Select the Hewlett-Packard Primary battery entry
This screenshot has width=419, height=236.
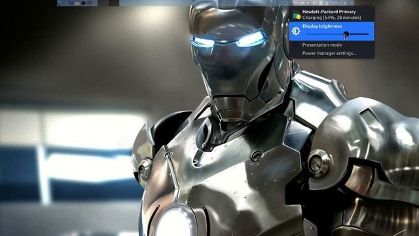pyautogui.click(x=331, y=14)
